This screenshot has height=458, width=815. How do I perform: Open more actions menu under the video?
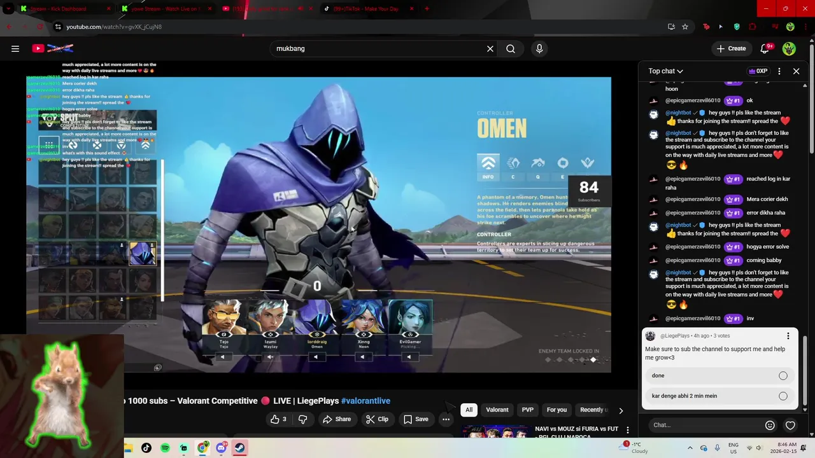(446, 419)
